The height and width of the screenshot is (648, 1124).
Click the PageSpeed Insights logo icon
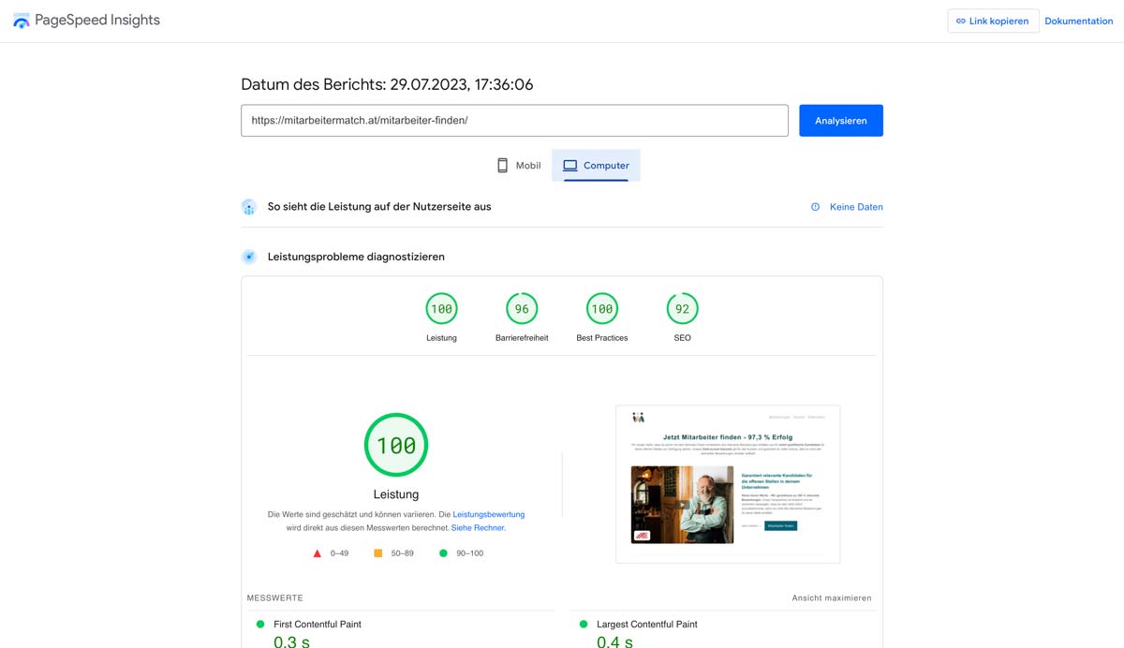point(21,21)
